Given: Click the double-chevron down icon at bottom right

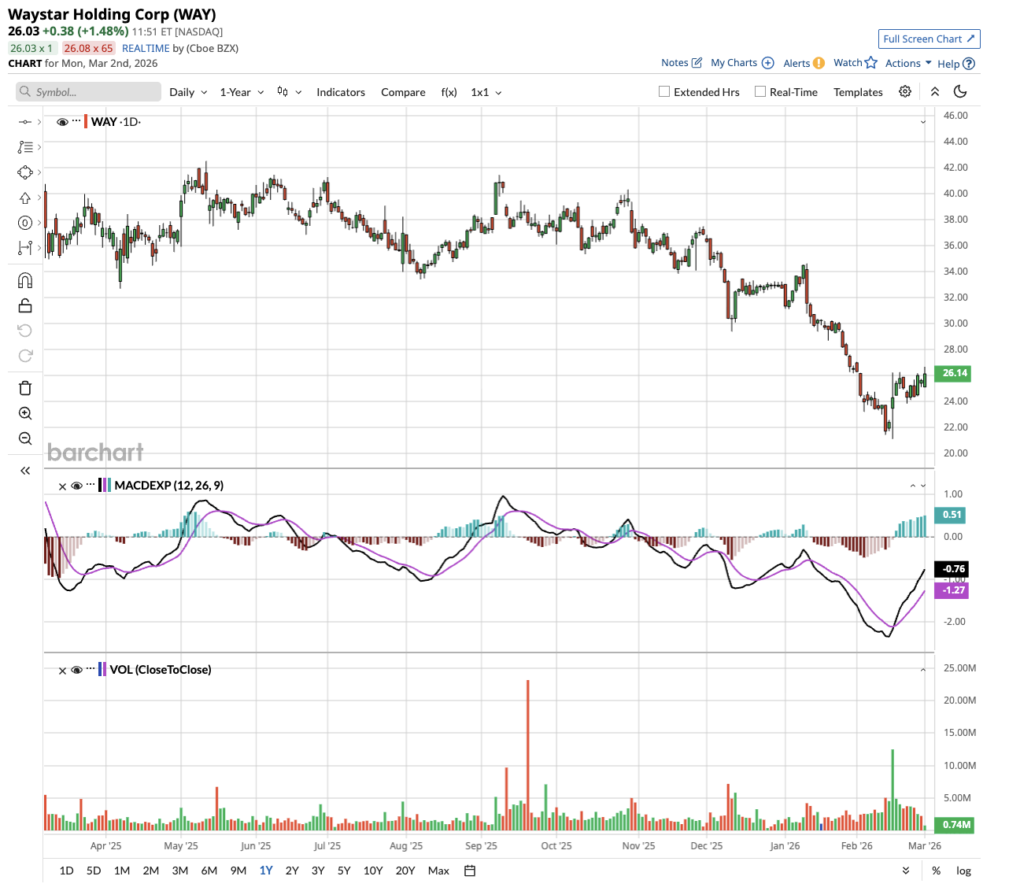Looking at the screenshot, I should pos(906,871).
